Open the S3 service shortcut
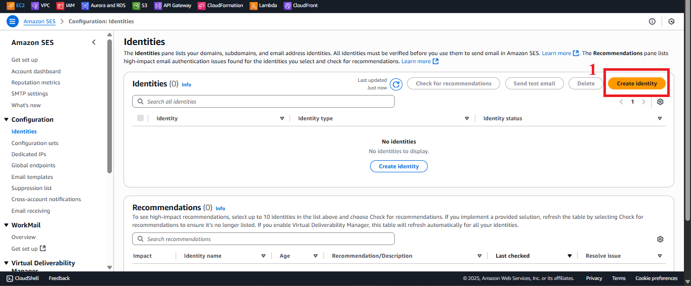 pos(140,6)
